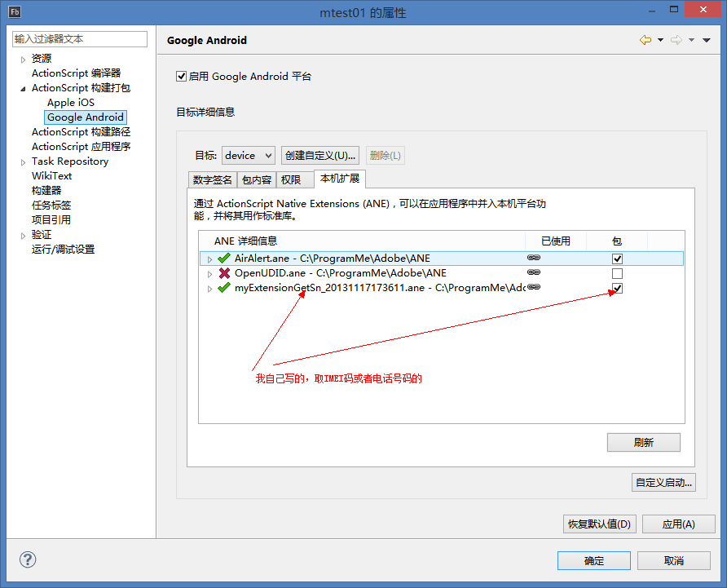Viewport: 727px width, 588px height.
Task: Maximize the mtest01 properties window
Action: point(674,9)
